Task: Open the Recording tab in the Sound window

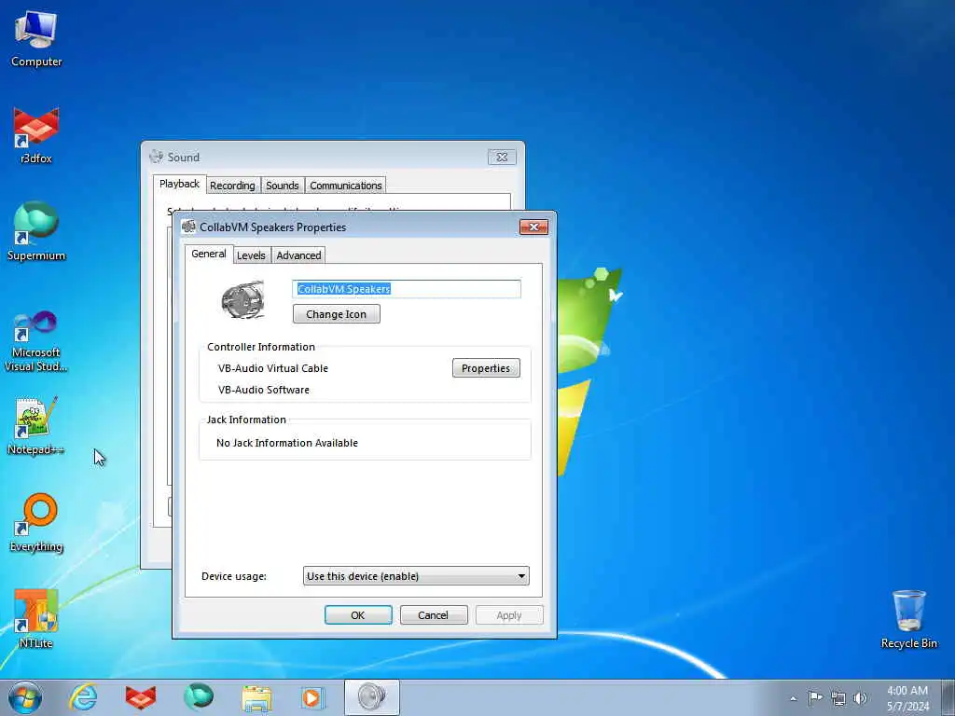Action: [232, 186]
